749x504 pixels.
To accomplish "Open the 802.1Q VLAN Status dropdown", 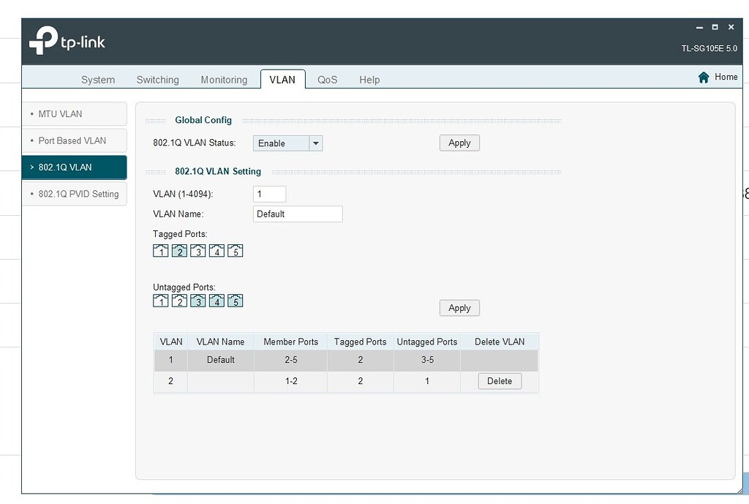I will [x=315, y=143].
